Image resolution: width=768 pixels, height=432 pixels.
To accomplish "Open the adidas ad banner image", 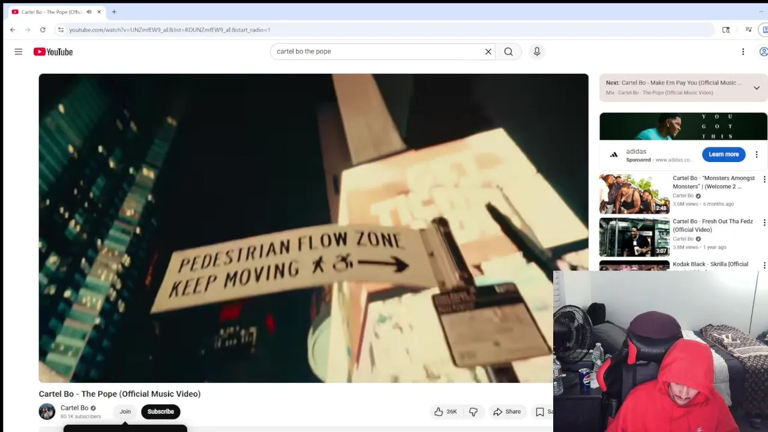I will (x=683, y=126).
